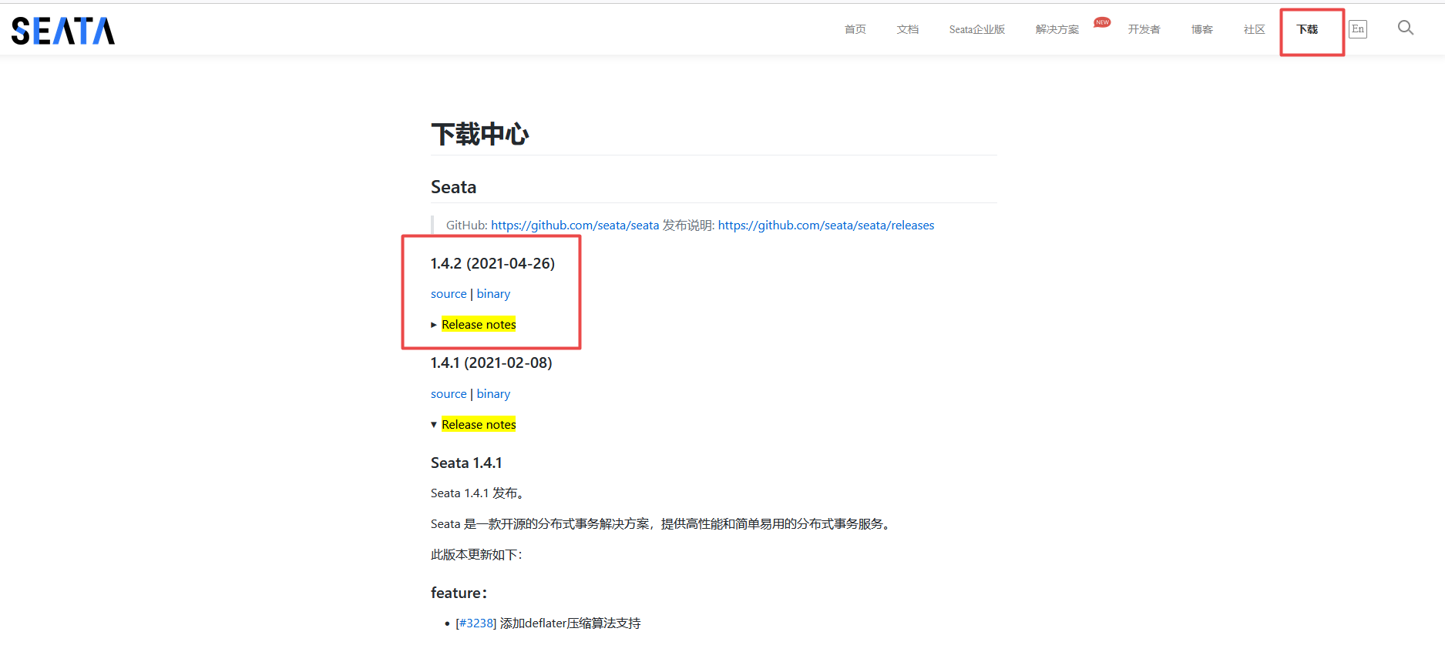Select the 下载 menu item
The image size is (1445, 645).
[1307, 29]
